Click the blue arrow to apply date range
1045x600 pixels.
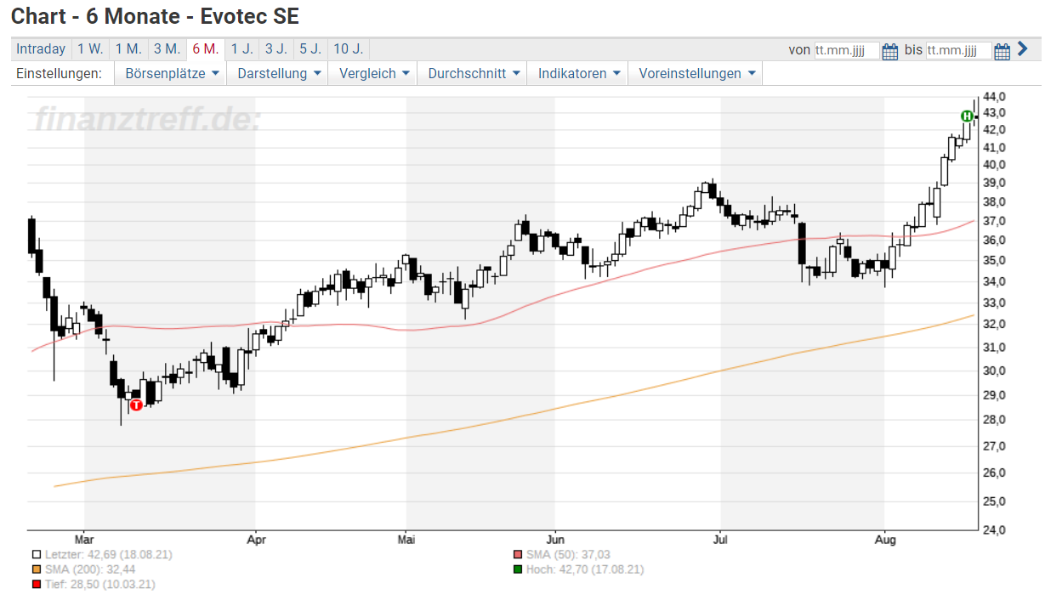pos(1023,49)
